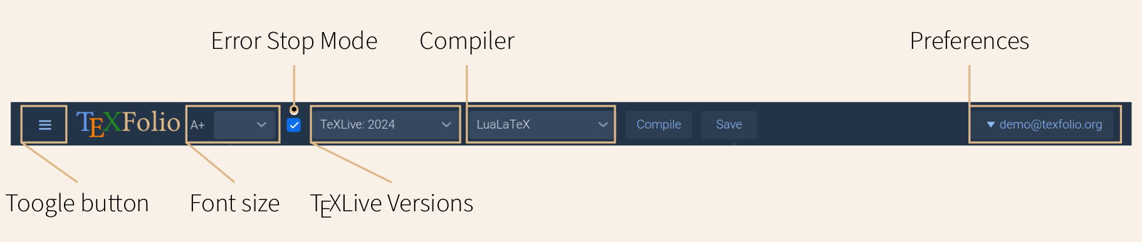Click the chevron in font size selector
The height and width of the screenshot is (242, 1142).
(x=261, y=125)
